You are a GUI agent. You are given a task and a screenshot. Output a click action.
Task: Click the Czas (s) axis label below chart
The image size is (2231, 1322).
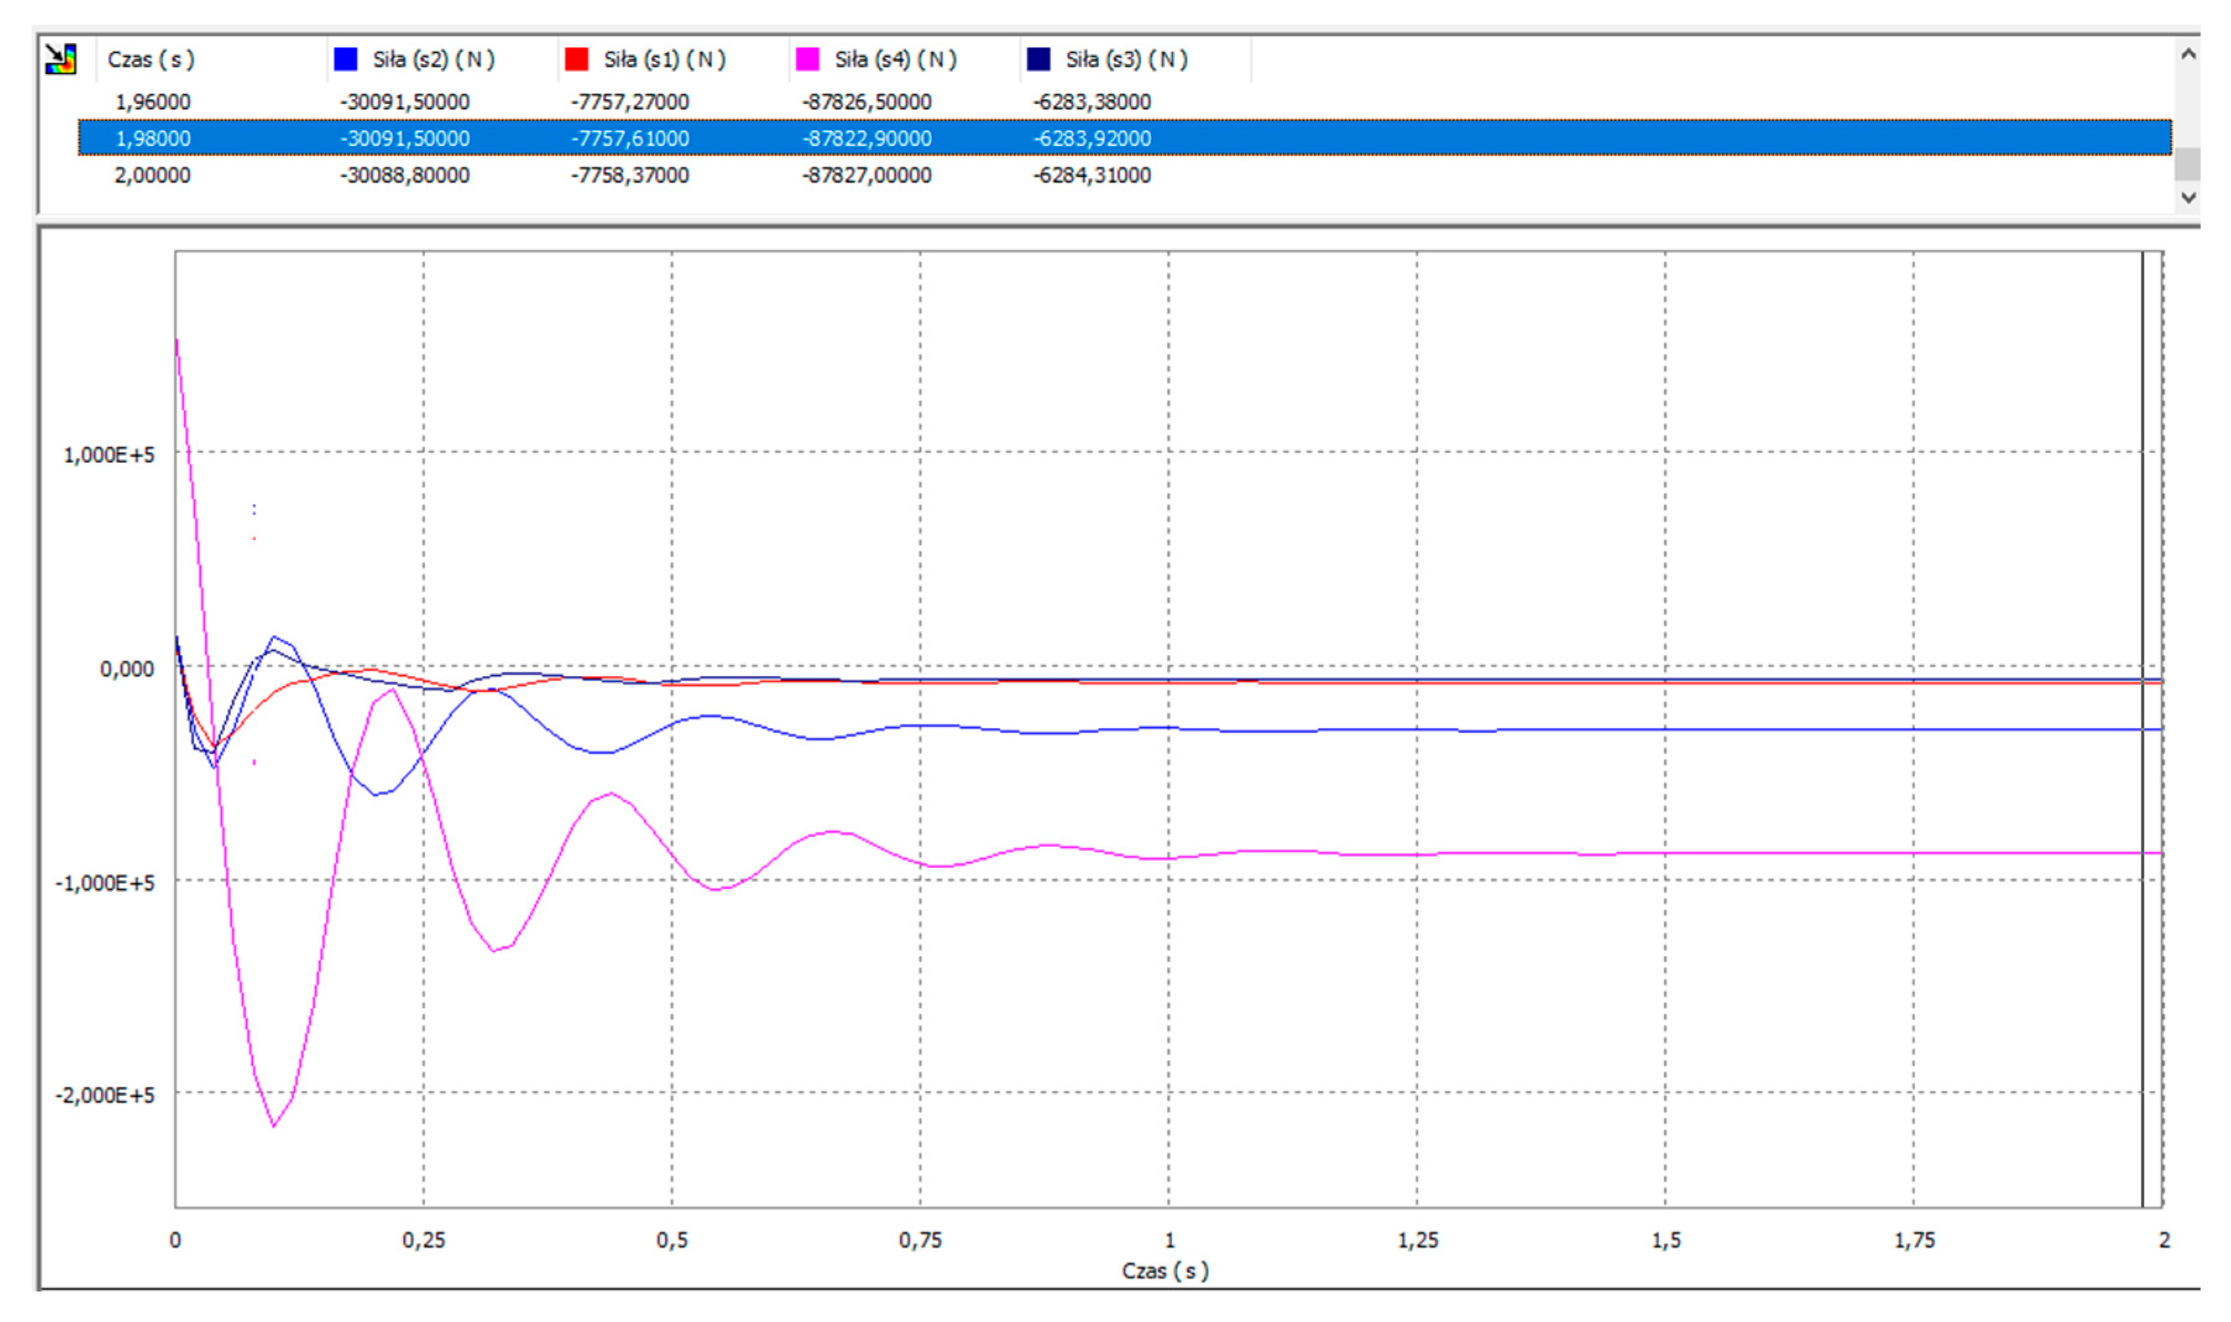[1165, 1270]
